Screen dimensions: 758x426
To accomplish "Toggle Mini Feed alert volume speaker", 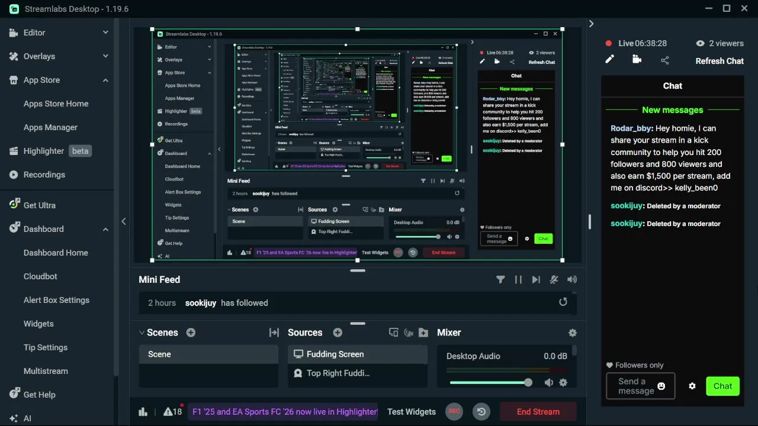I will (571, 280).
